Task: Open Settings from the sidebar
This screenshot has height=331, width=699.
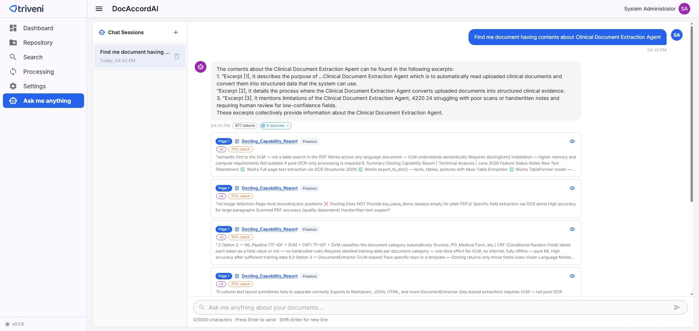Action: point(43,86)
